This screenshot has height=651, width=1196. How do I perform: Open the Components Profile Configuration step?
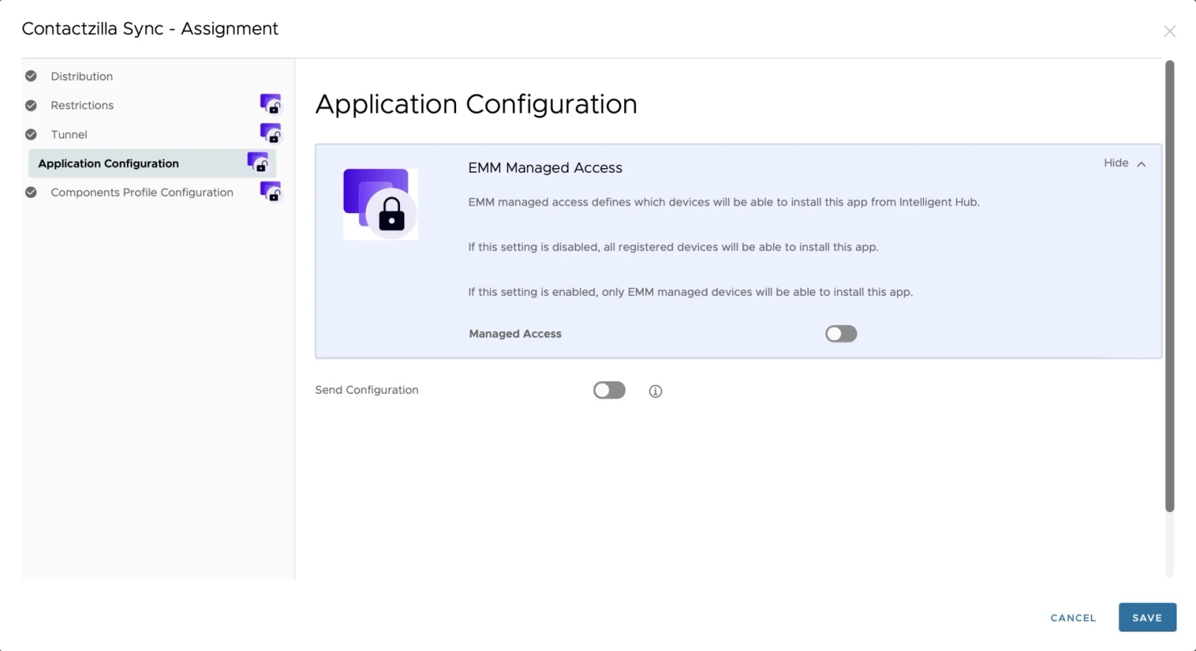(x=142, y=192)
